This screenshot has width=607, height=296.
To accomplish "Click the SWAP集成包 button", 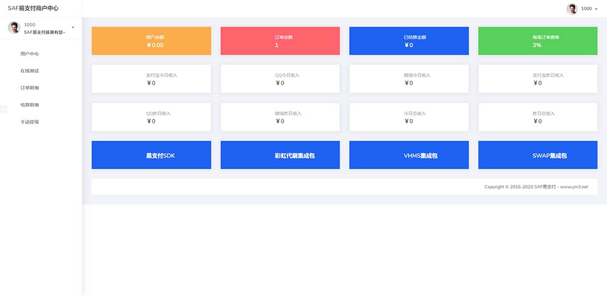I will tap(538, 155).
